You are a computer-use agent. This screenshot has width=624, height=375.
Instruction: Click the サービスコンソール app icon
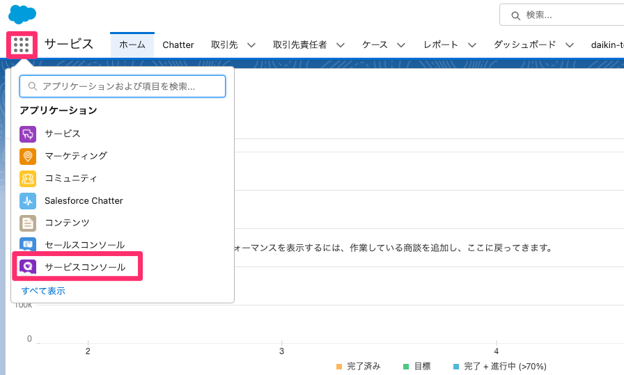pyautogui.click(x=28, y=267)
